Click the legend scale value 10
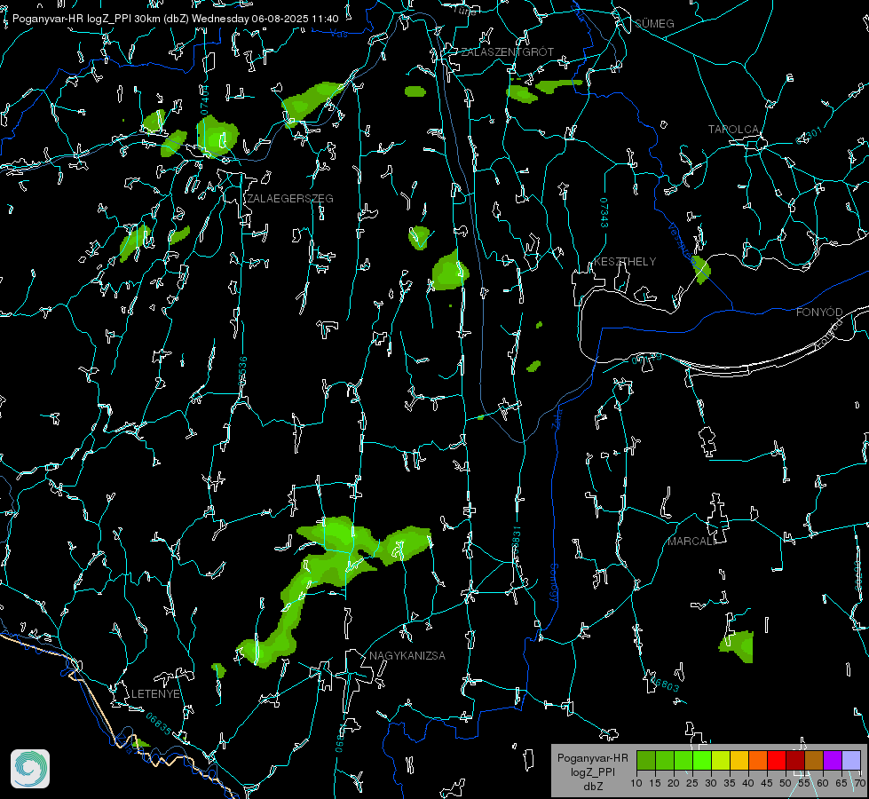The image size is (869, 799). coord(636,783)
